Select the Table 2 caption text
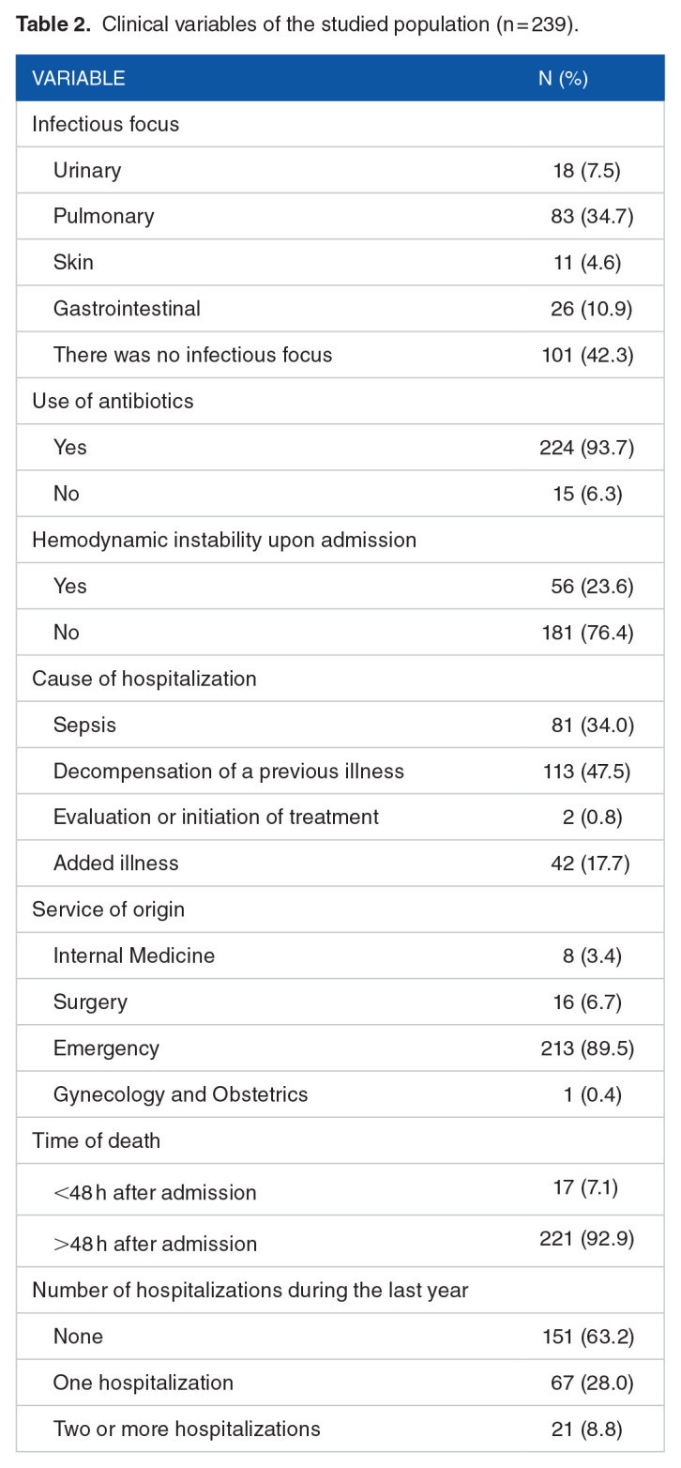This screenshot has width=681, height=1468. point(297,24)
